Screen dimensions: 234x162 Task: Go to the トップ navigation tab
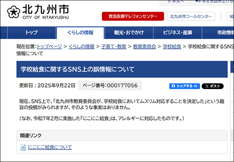[x=32, y=32]
